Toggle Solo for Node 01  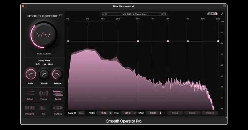click(81, 113)
